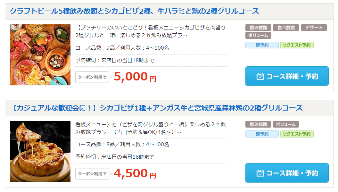The width and height of the screenshot is (338, 192).
Task: Click the 即予約 badge on second course
Action: coord(262,134)
